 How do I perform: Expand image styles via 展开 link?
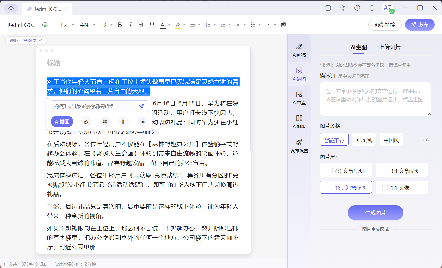428,139
